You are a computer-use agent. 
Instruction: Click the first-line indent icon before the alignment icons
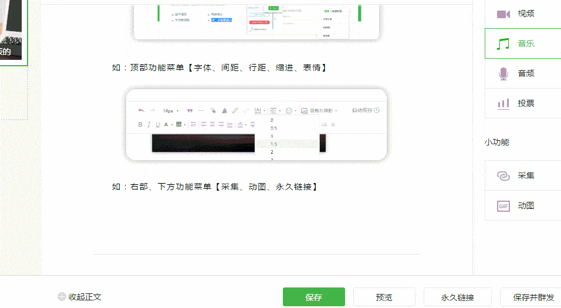click(193, 124)
